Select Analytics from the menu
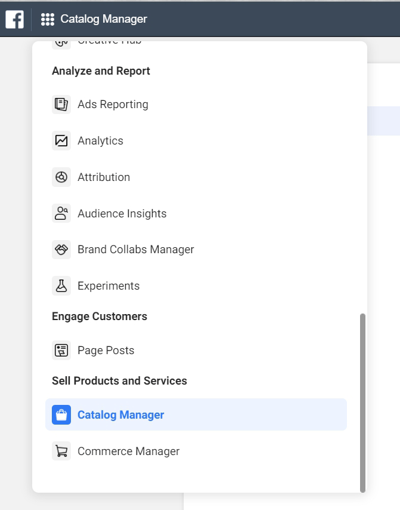Viewport: 400px width, 510px height. click(x=100, y=141)
